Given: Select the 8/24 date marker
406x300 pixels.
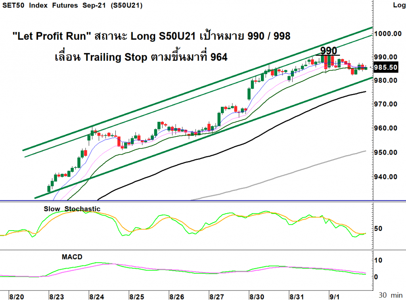Looking at the screenshot, I should (x=97, y=297).
